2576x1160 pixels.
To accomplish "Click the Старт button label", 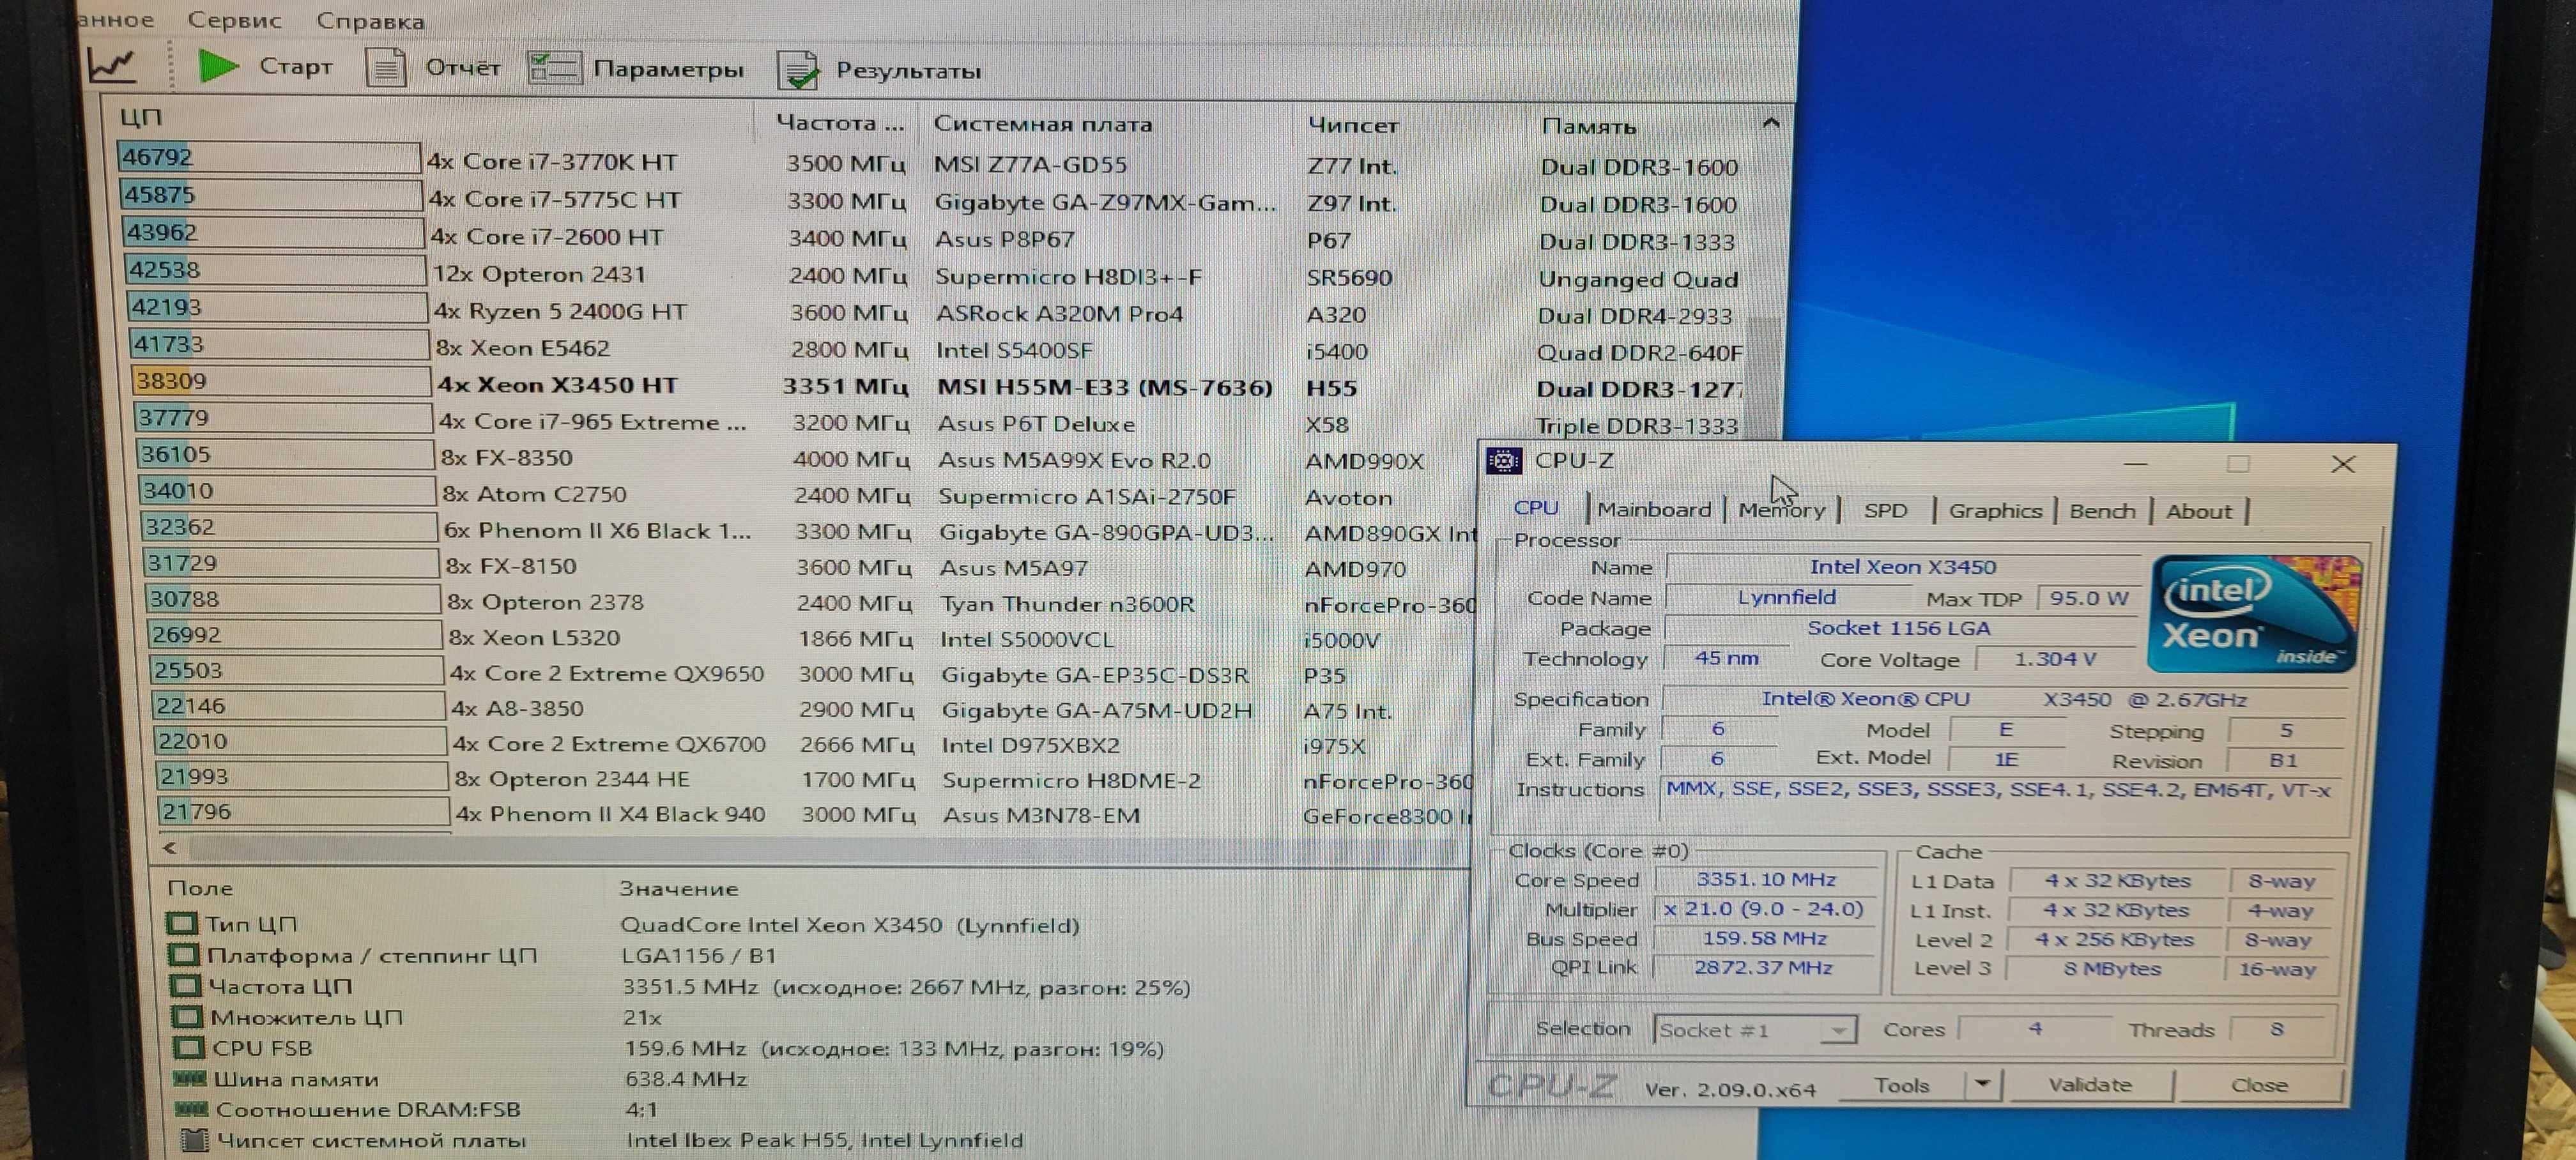I will [x=295, y=66].
